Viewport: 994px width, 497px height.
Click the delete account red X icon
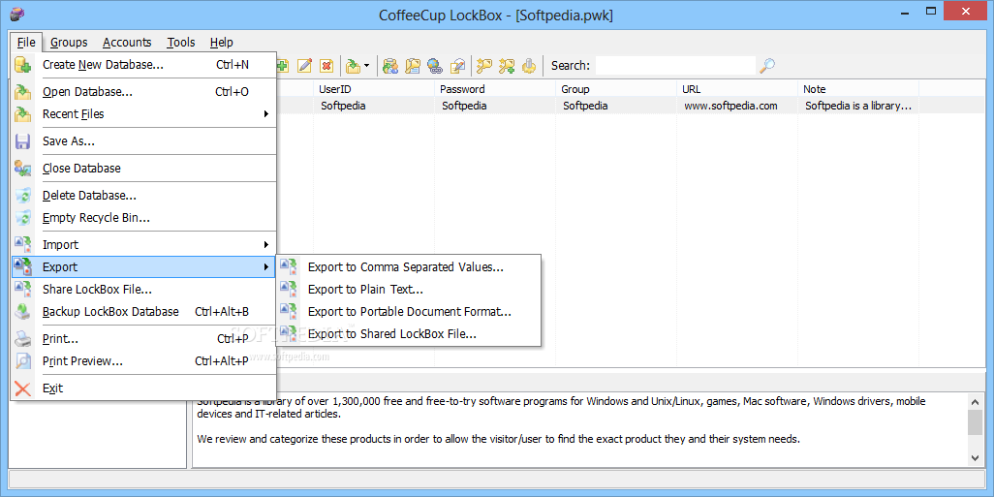coord(326,65)
